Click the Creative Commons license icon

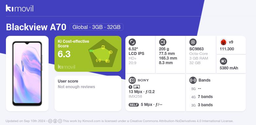point(50,121)
